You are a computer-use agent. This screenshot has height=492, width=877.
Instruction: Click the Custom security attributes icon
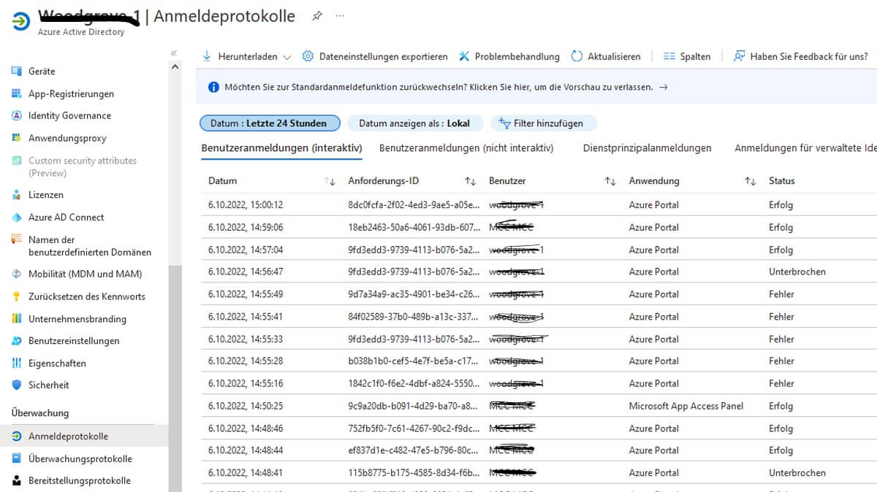(17, 161)
